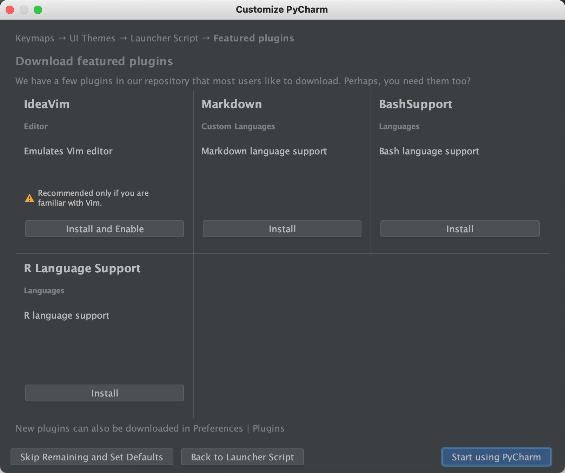Install the BashSupport plugin
Viewport: 565px width, 473px height.
[460, 229]
